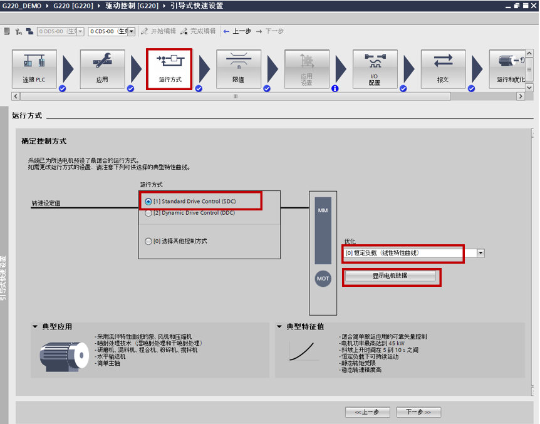The image size is (540, 424).
Task: Click the << 上一步 button at bottom
Action: 367,412
